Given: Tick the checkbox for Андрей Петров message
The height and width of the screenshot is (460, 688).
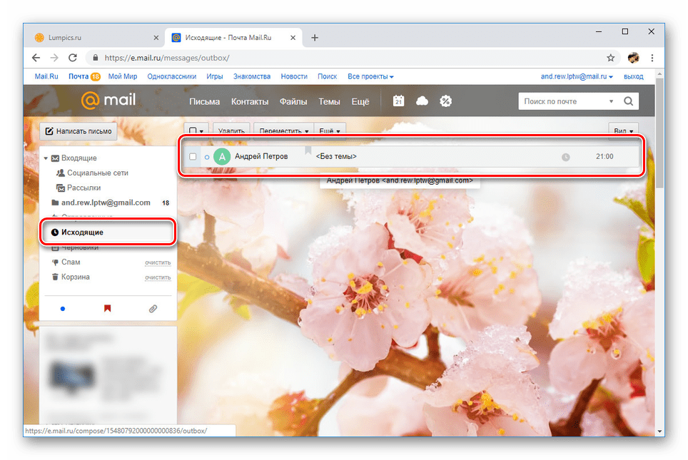Looking at the screenshot, I should click(193, 157).
